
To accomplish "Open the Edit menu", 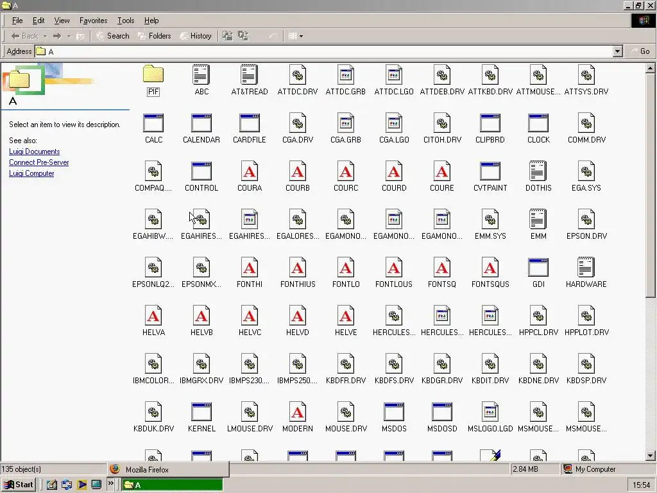I will [x=38, y=21].
